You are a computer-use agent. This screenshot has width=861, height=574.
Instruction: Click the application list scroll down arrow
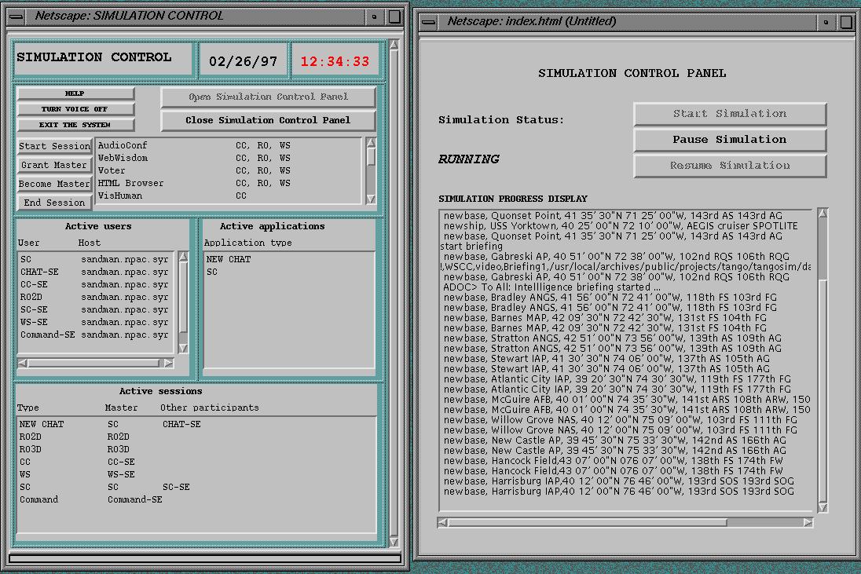coord(371,199)
